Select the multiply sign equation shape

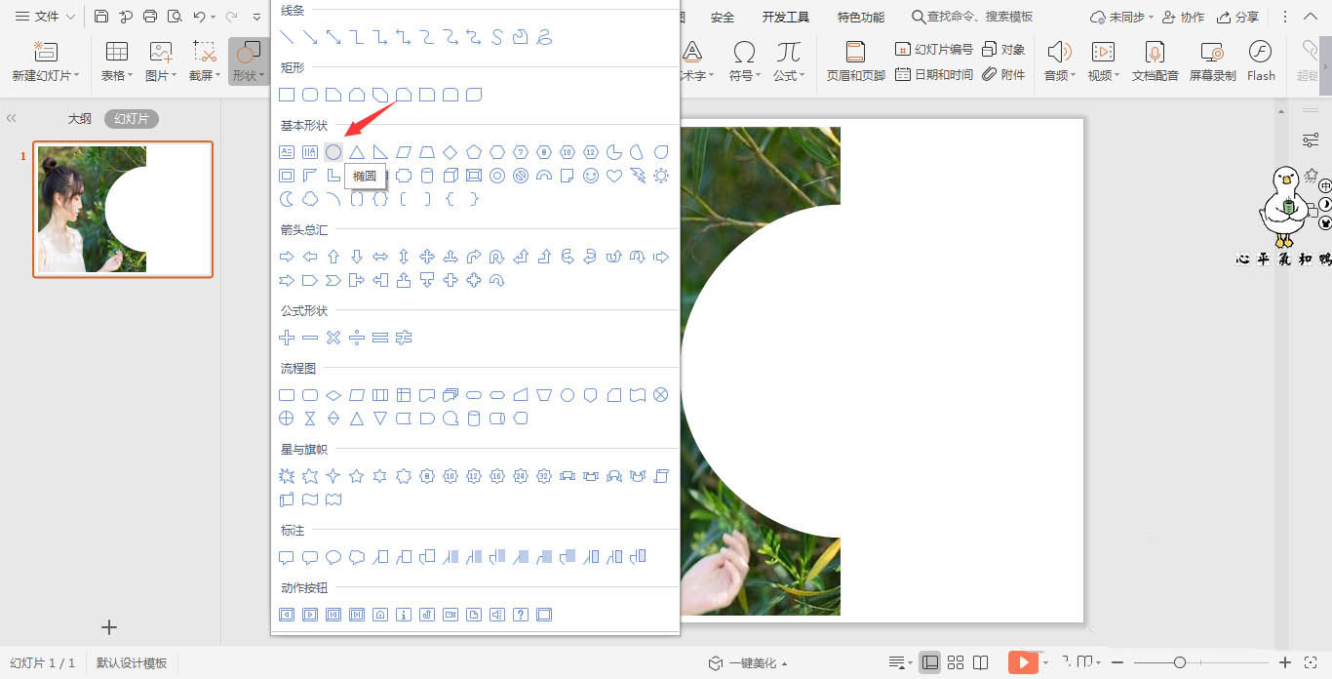(x=333, y=338)
